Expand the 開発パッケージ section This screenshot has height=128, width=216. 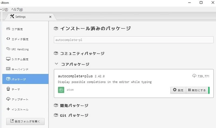(74, 105)
